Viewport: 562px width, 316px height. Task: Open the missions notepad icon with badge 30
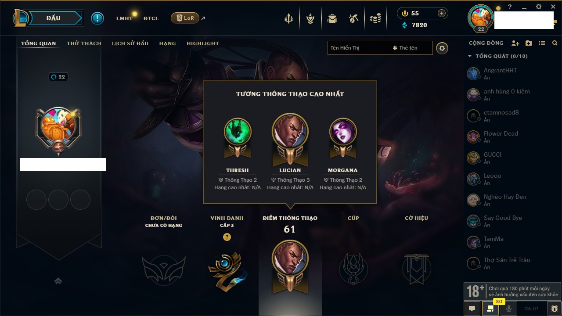pyautogui.click(x=490, y=309)
